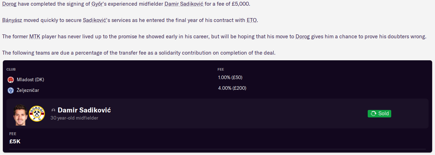This screenshot has height=155, width=435.
Task: Open the bold Damir Sadiković card heading
Action: [x=84, y=110]
